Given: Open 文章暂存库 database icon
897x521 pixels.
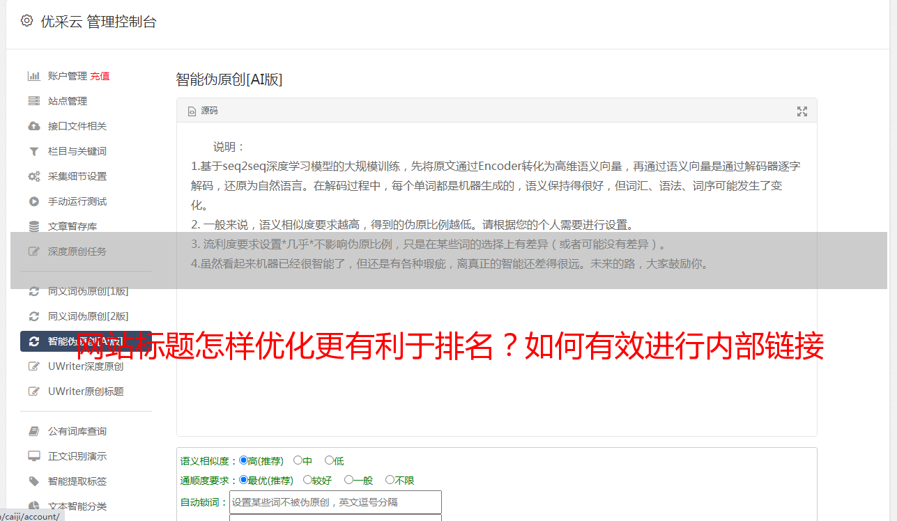Looking at the screenshot, I should coord(33,226).
